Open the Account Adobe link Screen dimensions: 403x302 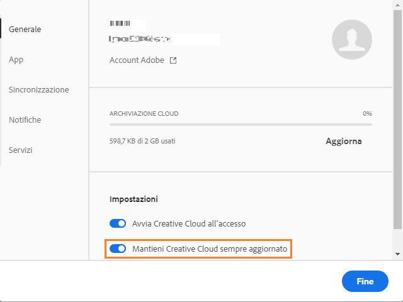coord(137,60)
